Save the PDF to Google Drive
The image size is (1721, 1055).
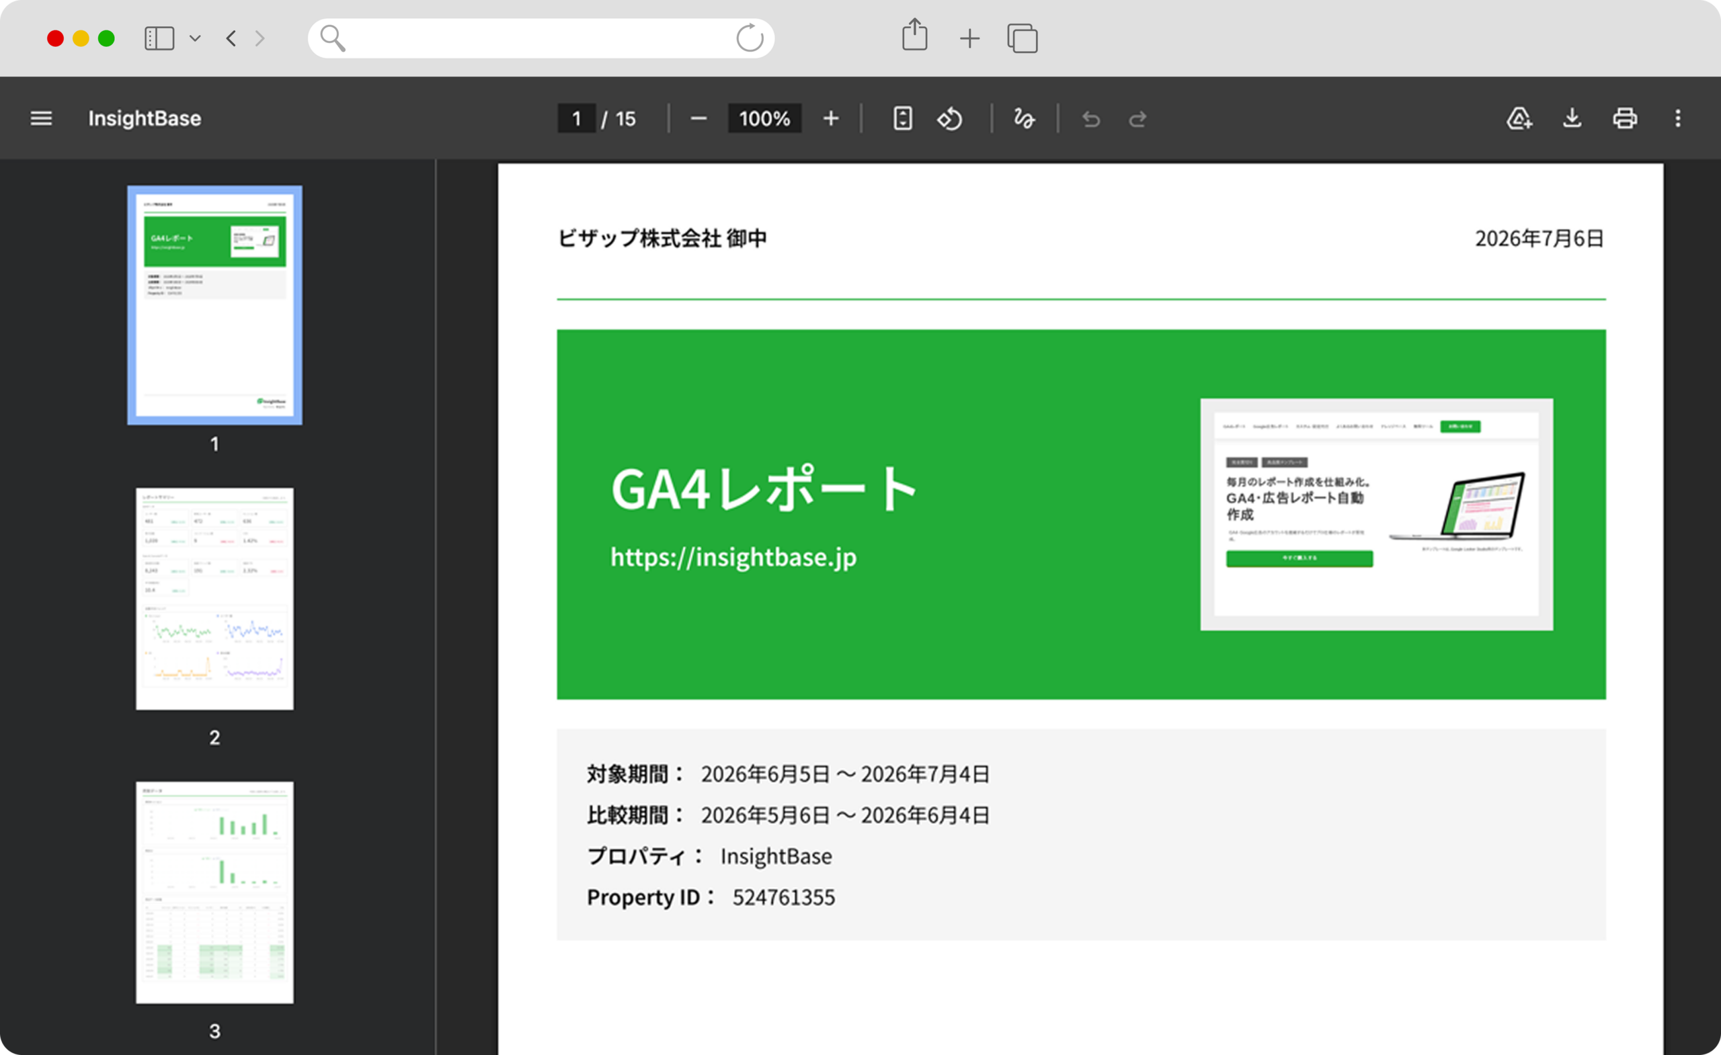tap(1519, 118)
